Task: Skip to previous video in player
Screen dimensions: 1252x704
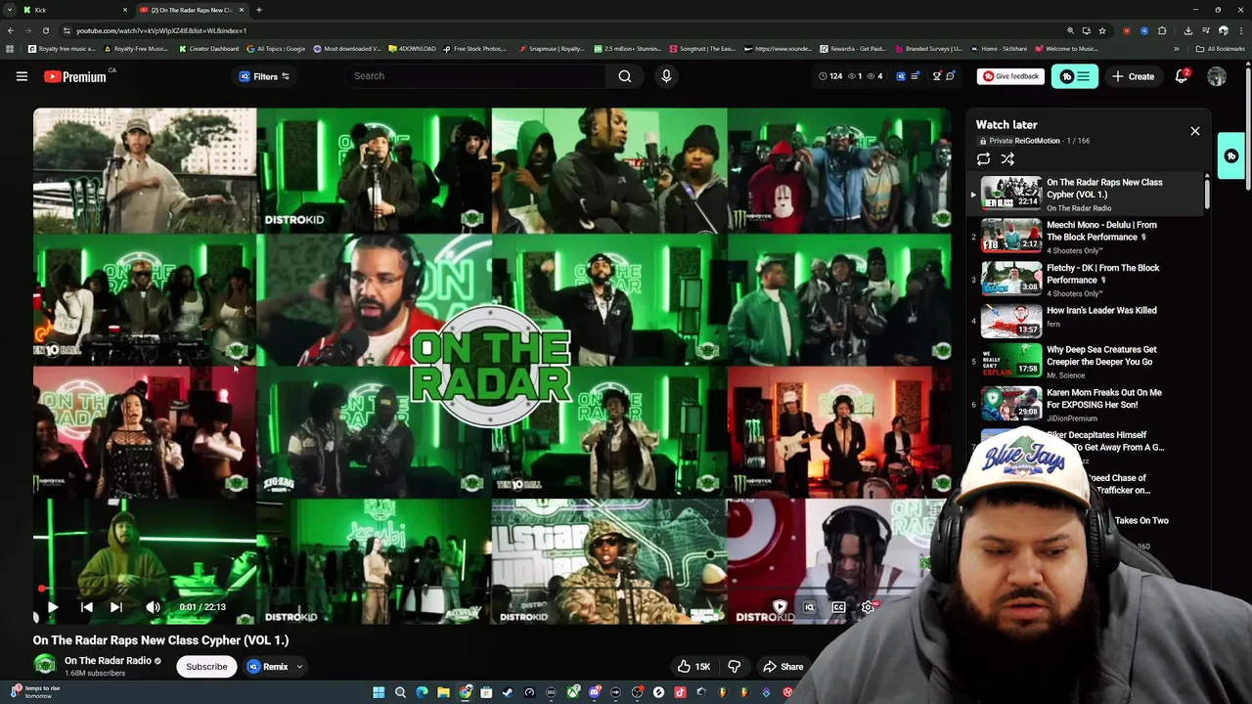Action: pos(86,607)
